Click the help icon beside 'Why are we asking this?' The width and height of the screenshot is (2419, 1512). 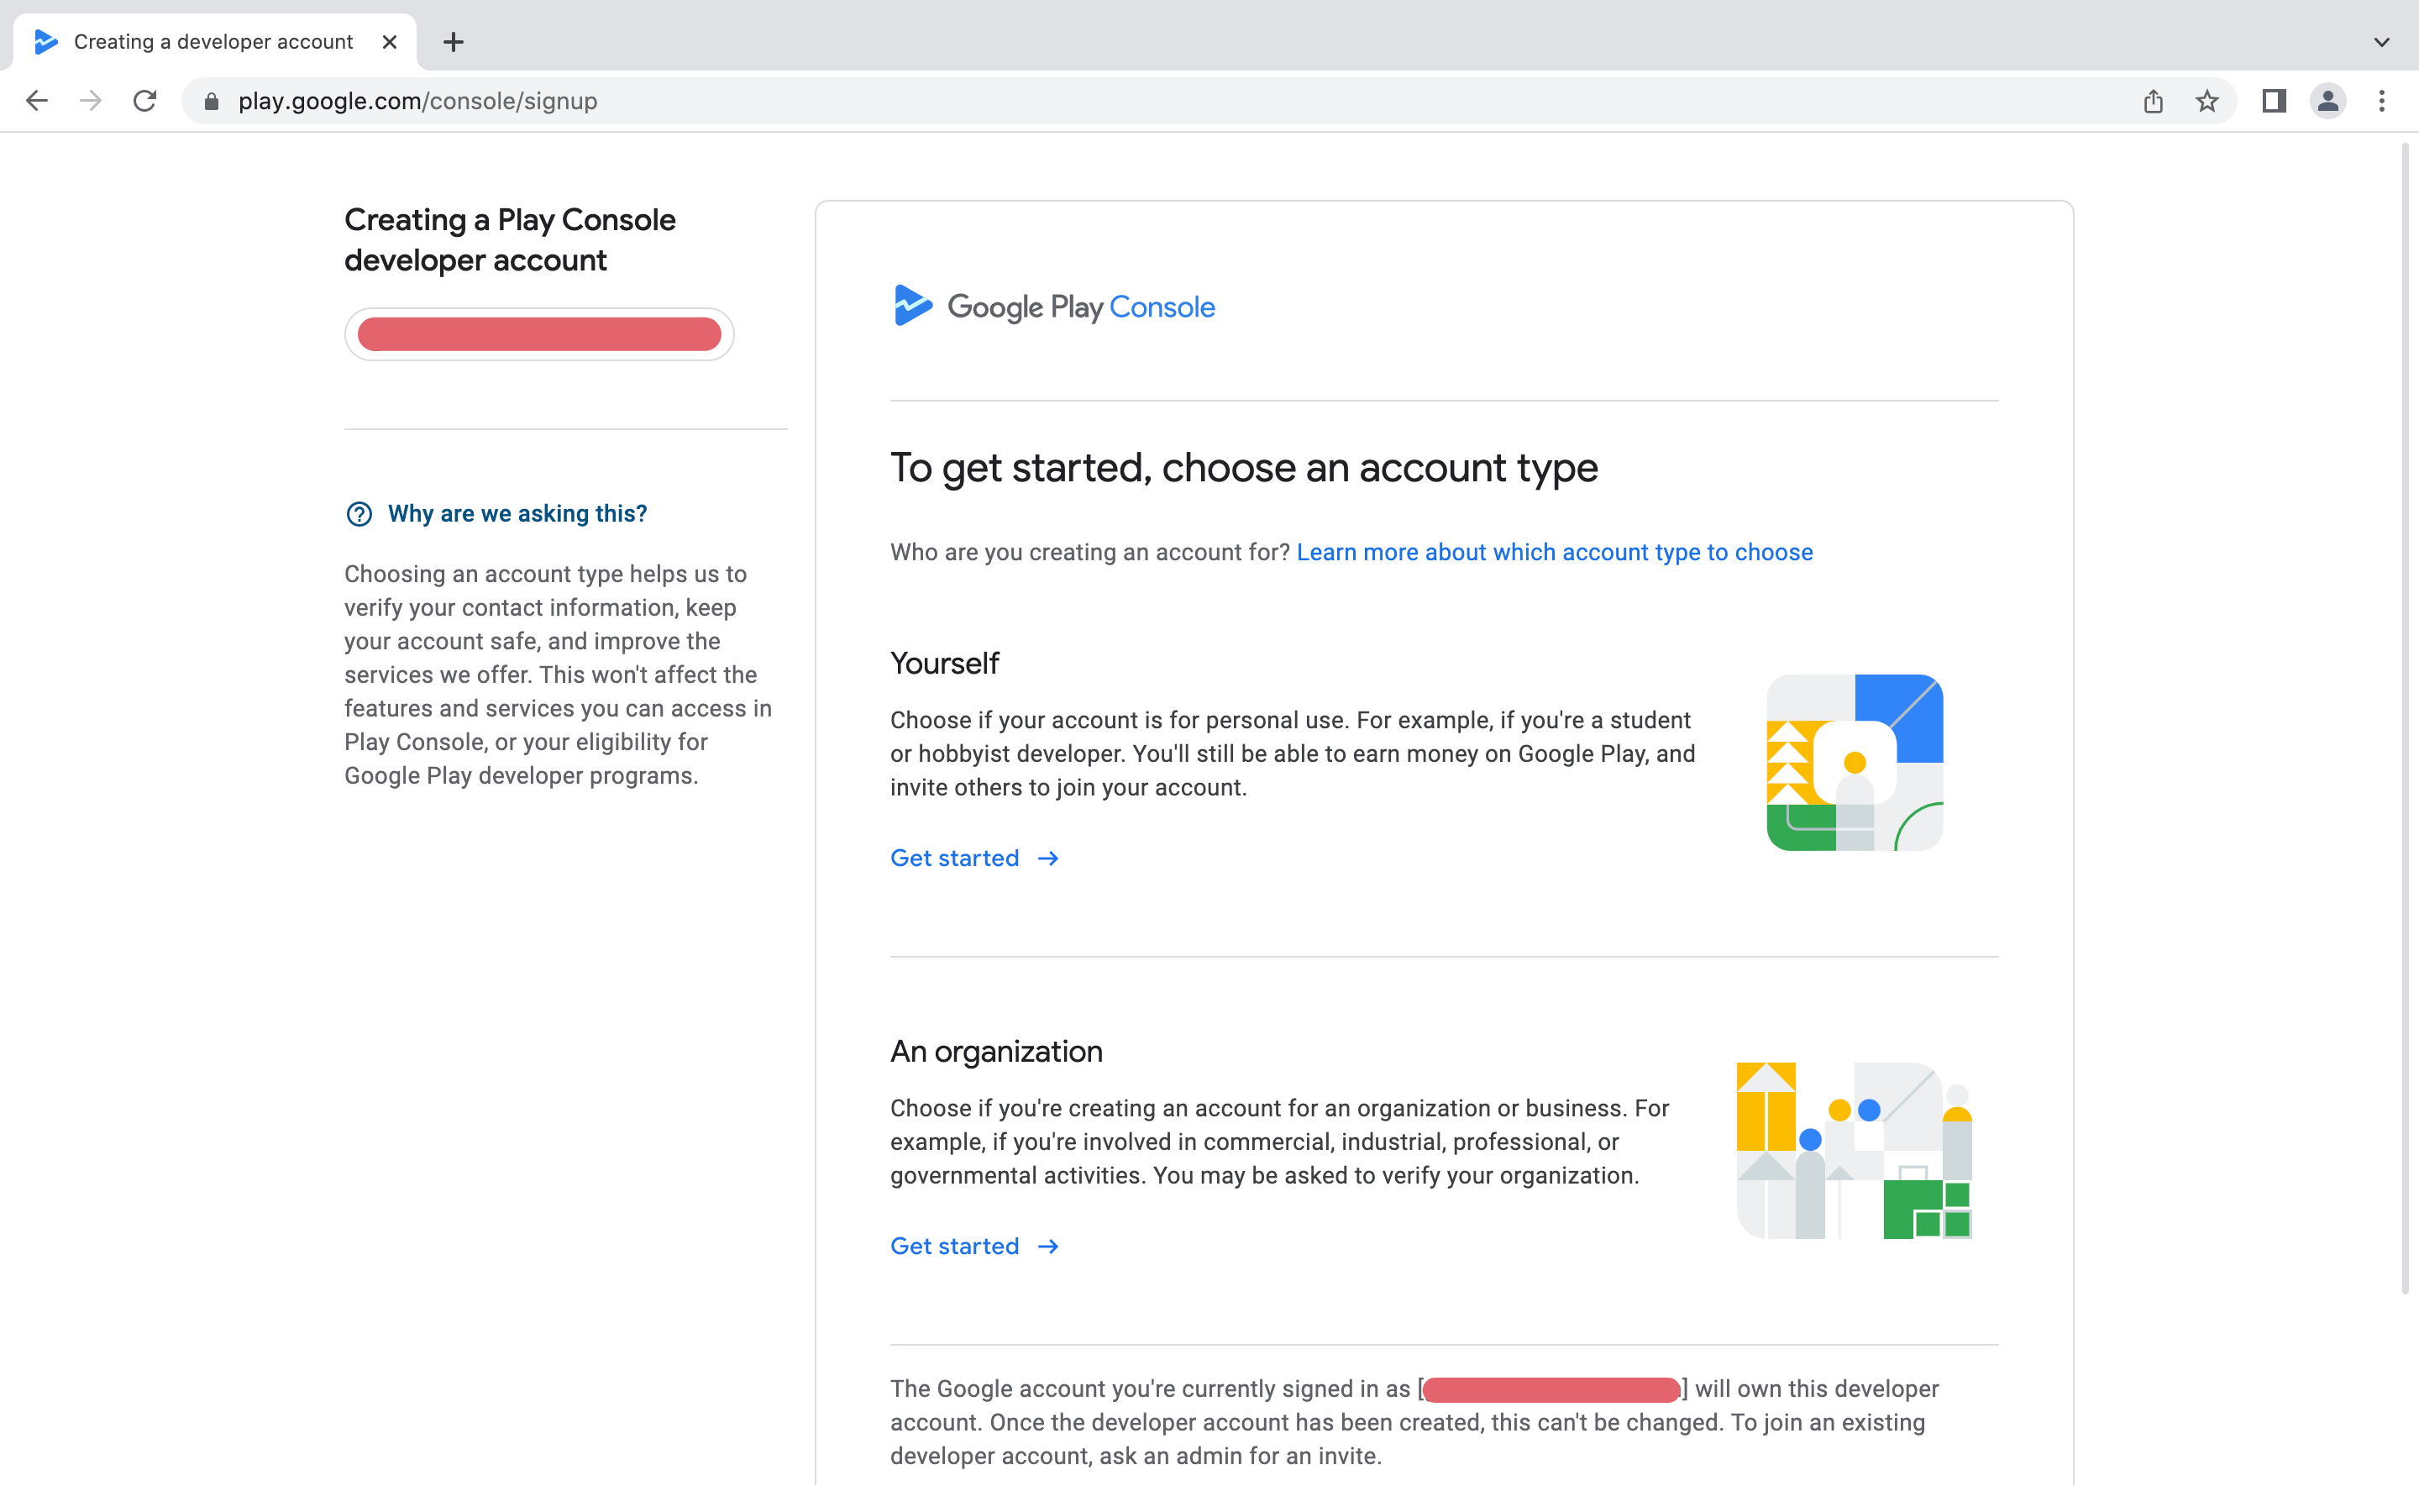pyautogui.click(x=359, y=514)
